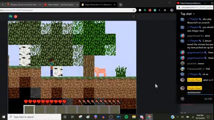The height and width of the screenshot is (120, 214).
Task: Click the red stop sign button
Action: coord(16,17)
